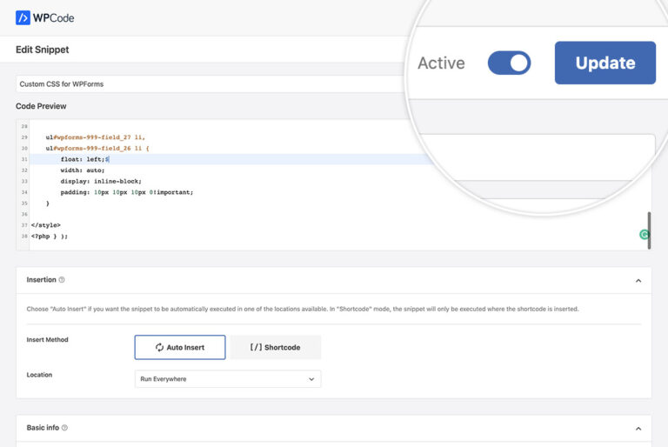Click the help icon beside Basic info
The height and width of the screenshot is (447, 668).
[64, 428]
